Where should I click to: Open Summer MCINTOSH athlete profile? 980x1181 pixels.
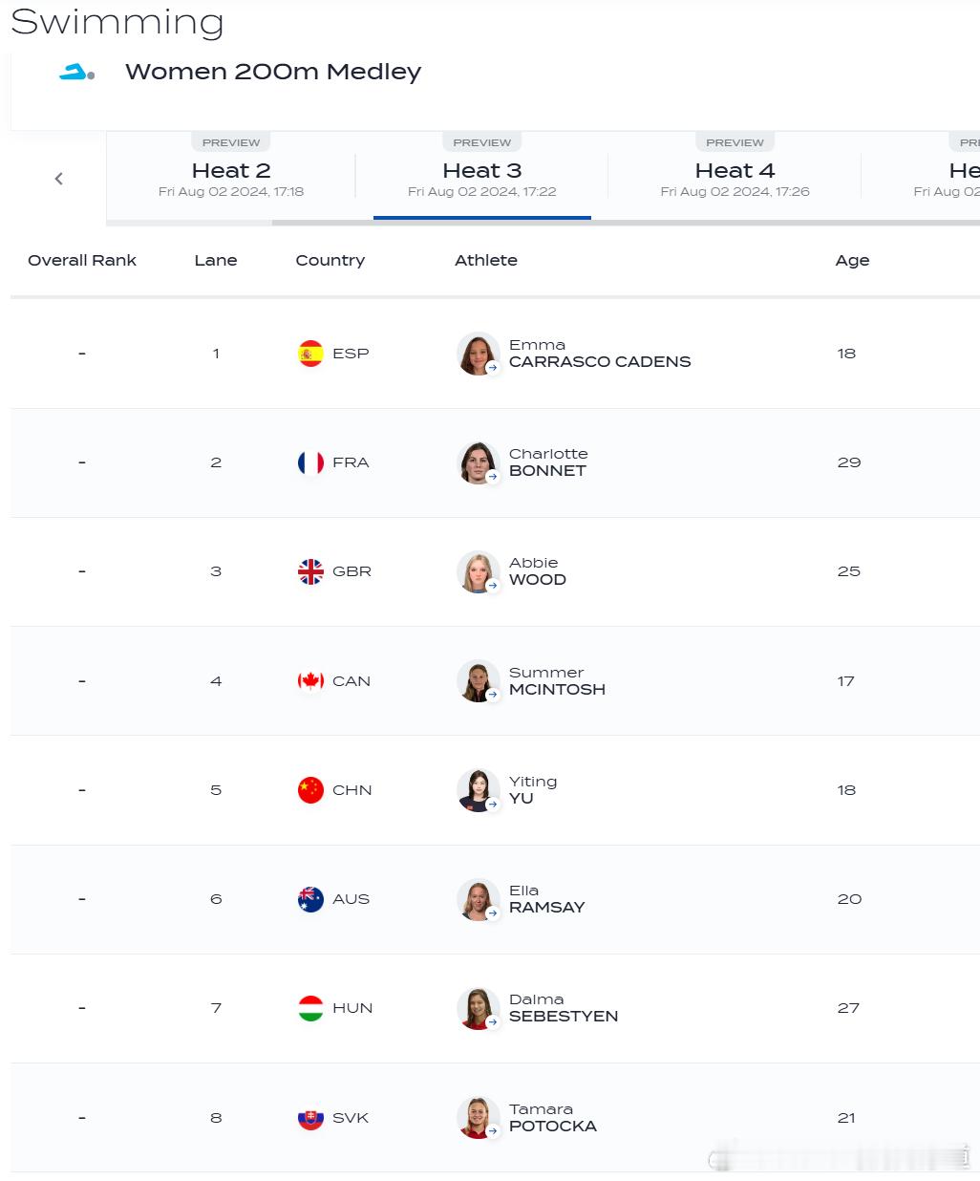point(557,681)
